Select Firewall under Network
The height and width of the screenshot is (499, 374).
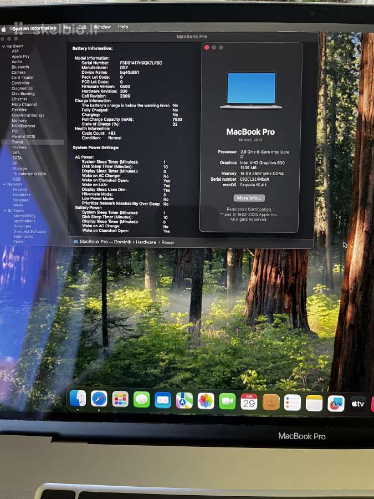pos(20,190)
